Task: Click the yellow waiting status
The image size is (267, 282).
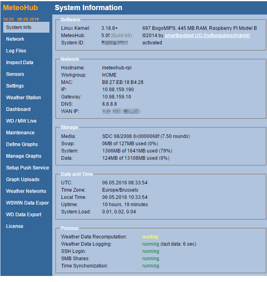Action: 150,237
